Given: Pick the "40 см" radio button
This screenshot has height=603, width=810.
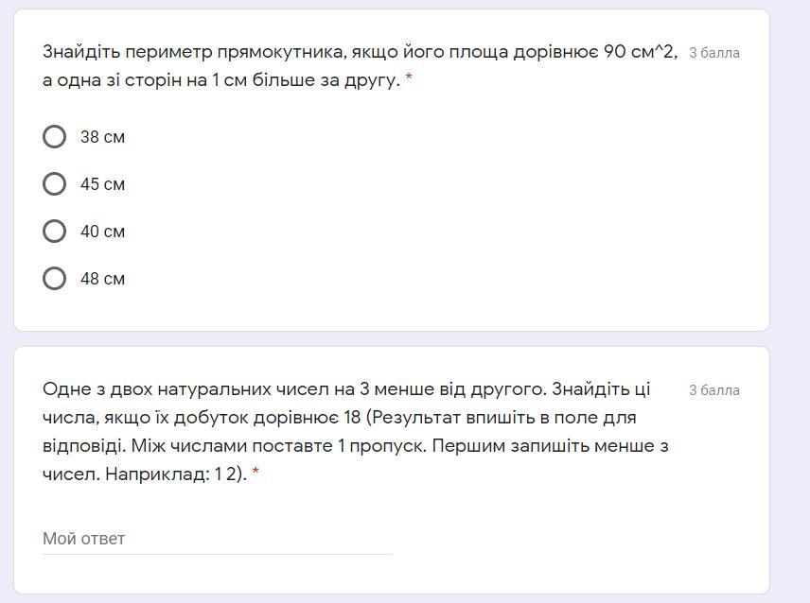Looking at the screenshot, I should 55,232.
